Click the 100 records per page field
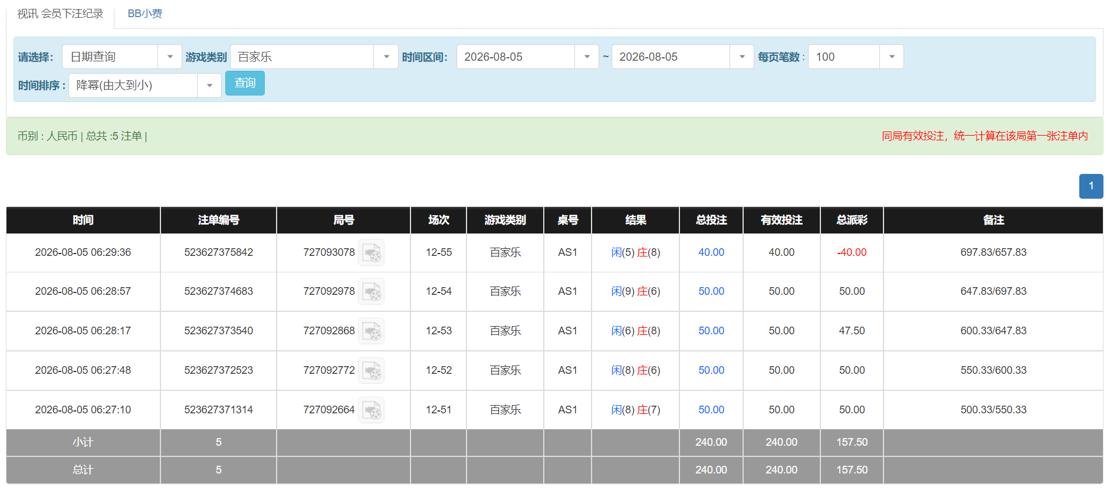 (856, 57)
